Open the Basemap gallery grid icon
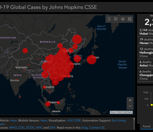Image resolution: width=153 pixels, height=132 pixels. tap(130, 19)
